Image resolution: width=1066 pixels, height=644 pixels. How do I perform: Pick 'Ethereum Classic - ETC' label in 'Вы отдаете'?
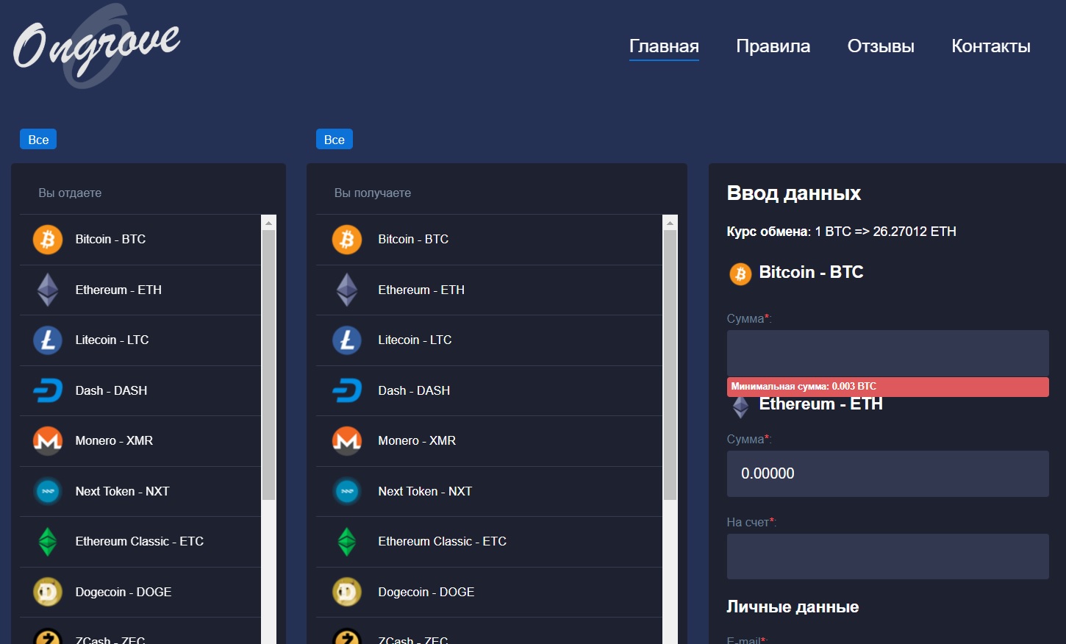(140, 542)
